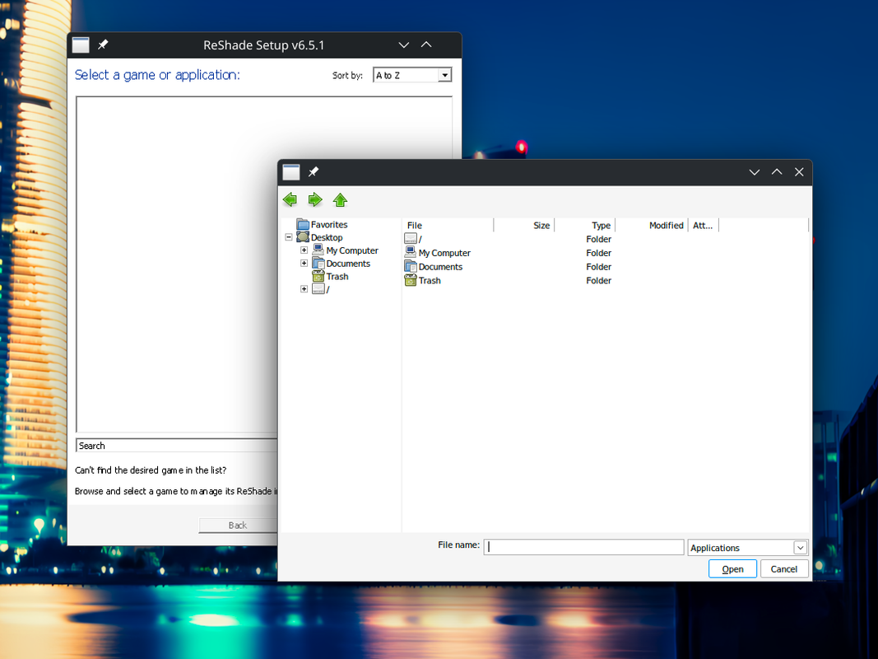
Task: Select Documents name in file list
Action: 441,266
